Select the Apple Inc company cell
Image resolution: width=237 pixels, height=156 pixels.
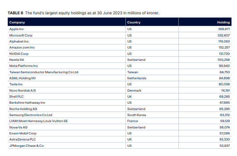point(17,29)
